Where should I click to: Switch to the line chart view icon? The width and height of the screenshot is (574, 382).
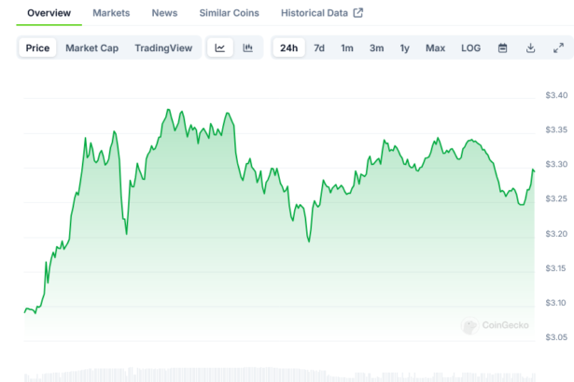click(x=219, y=48)
